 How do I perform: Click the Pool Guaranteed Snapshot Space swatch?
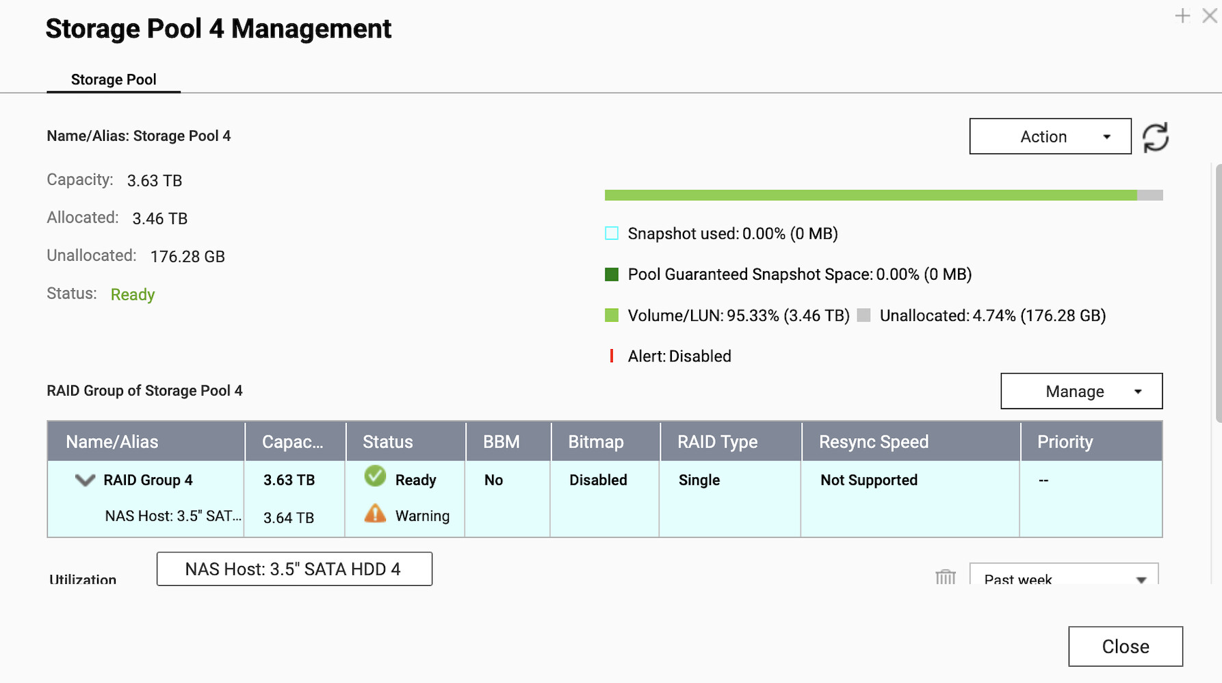(x=612, y=274)
